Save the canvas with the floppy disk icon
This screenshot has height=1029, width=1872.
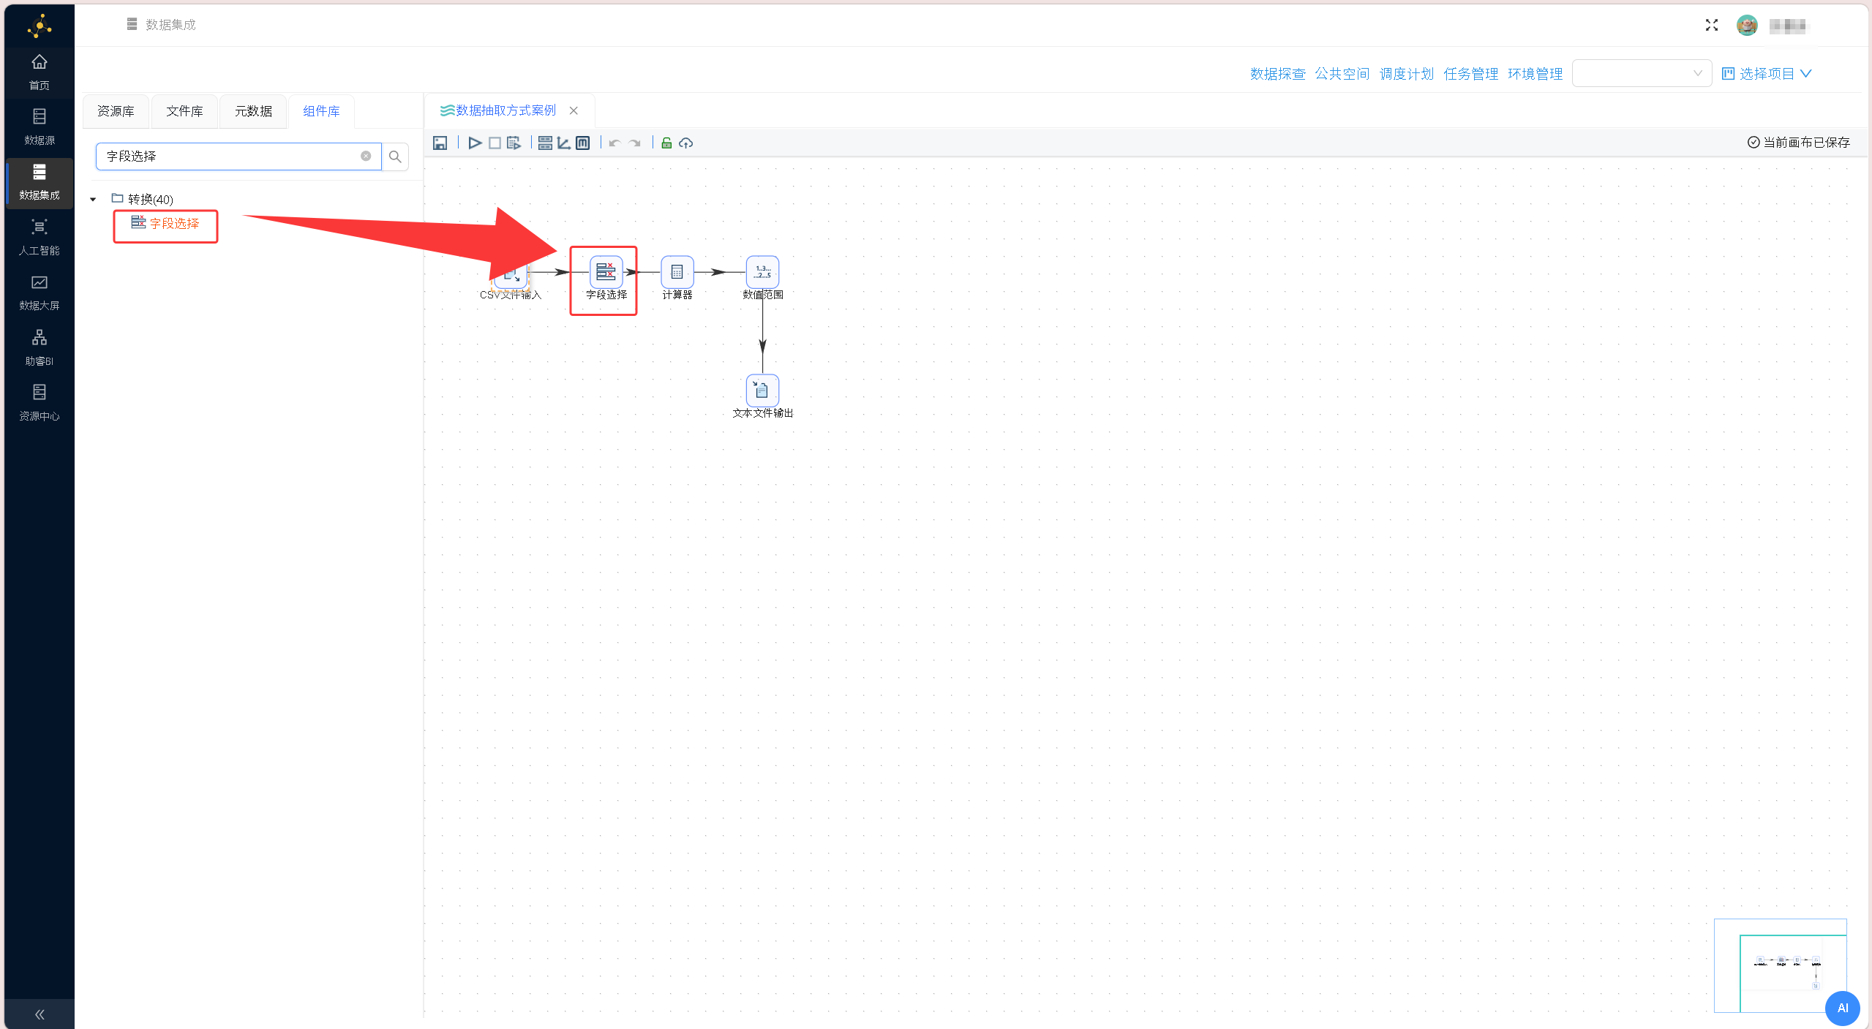click(x=440, y=143)
